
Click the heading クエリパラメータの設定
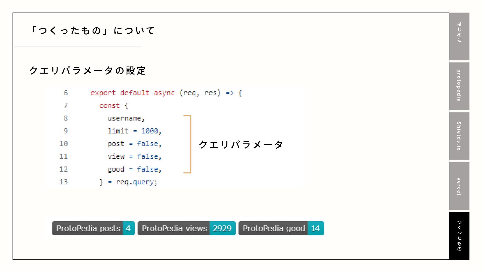point(88,71)
